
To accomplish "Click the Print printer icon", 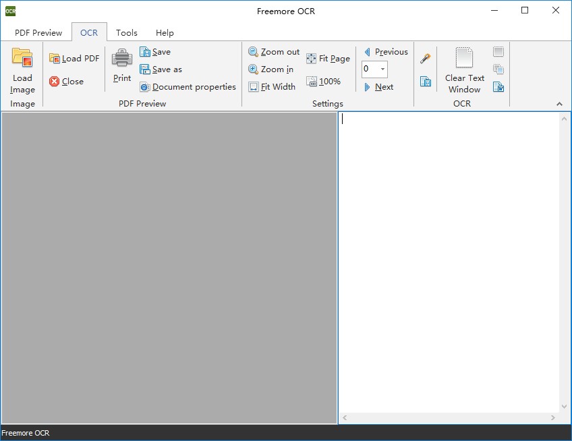I will 122,58.
